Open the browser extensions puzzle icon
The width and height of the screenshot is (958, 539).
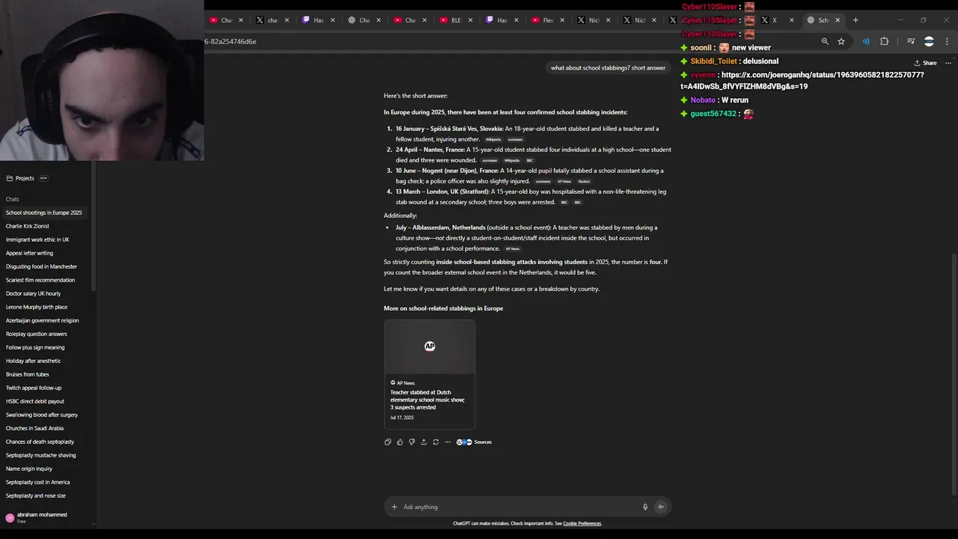click(x=884, y=41)
